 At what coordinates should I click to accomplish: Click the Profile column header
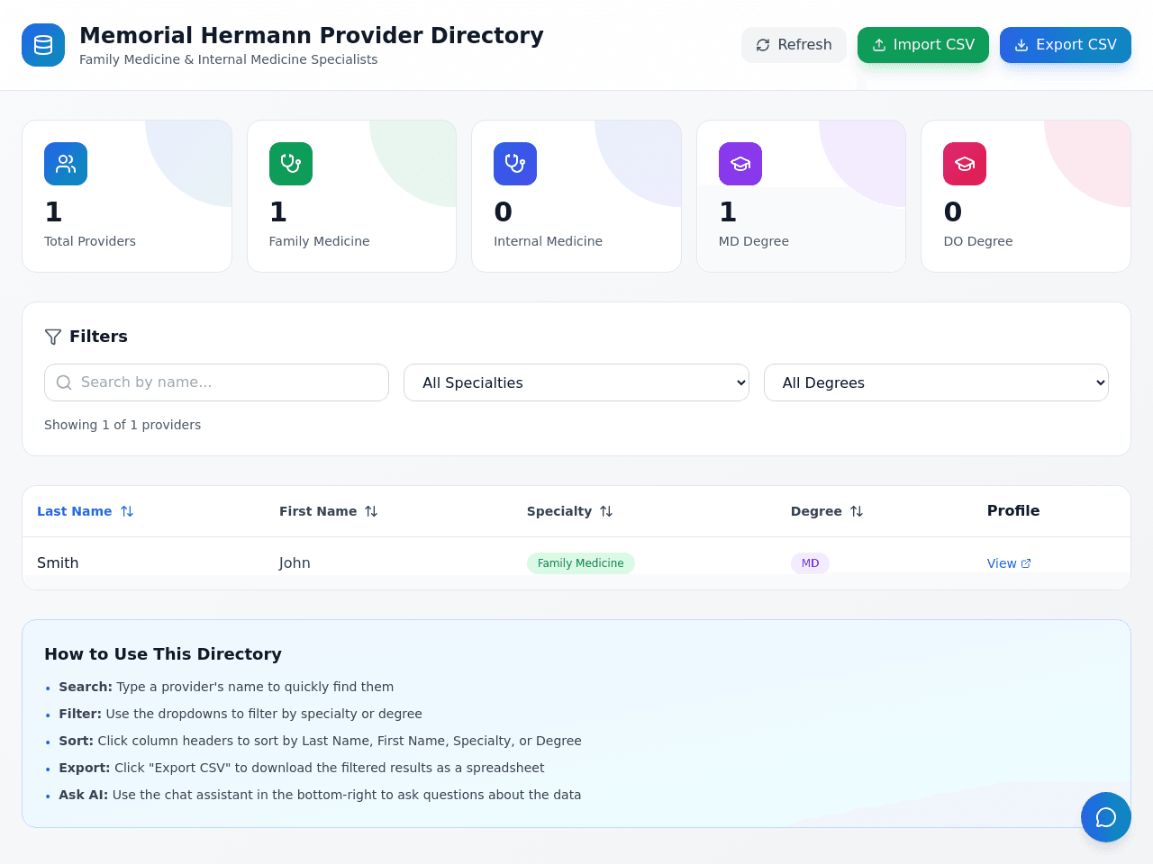pos(1013,511)
